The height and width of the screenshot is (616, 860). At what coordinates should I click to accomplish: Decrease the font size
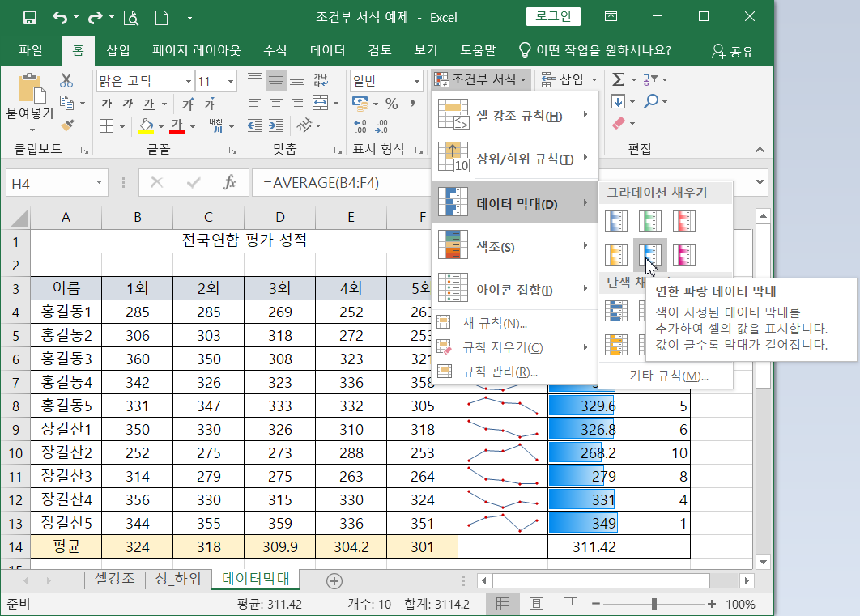pyautogui.click(x=210, y=104)
